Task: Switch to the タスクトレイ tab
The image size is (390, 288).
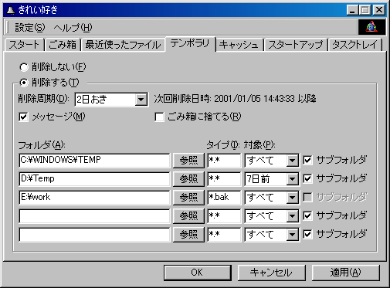Action: [x=354, y=45]
